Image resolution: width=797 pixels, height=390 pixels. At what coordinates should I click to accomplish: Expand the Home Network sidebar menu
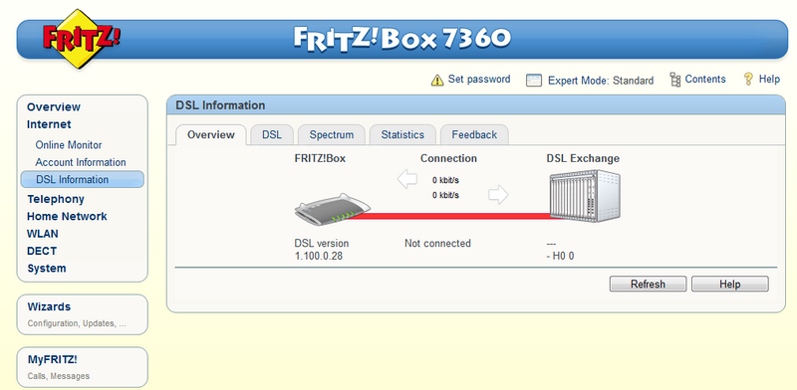tap(67, 216)
